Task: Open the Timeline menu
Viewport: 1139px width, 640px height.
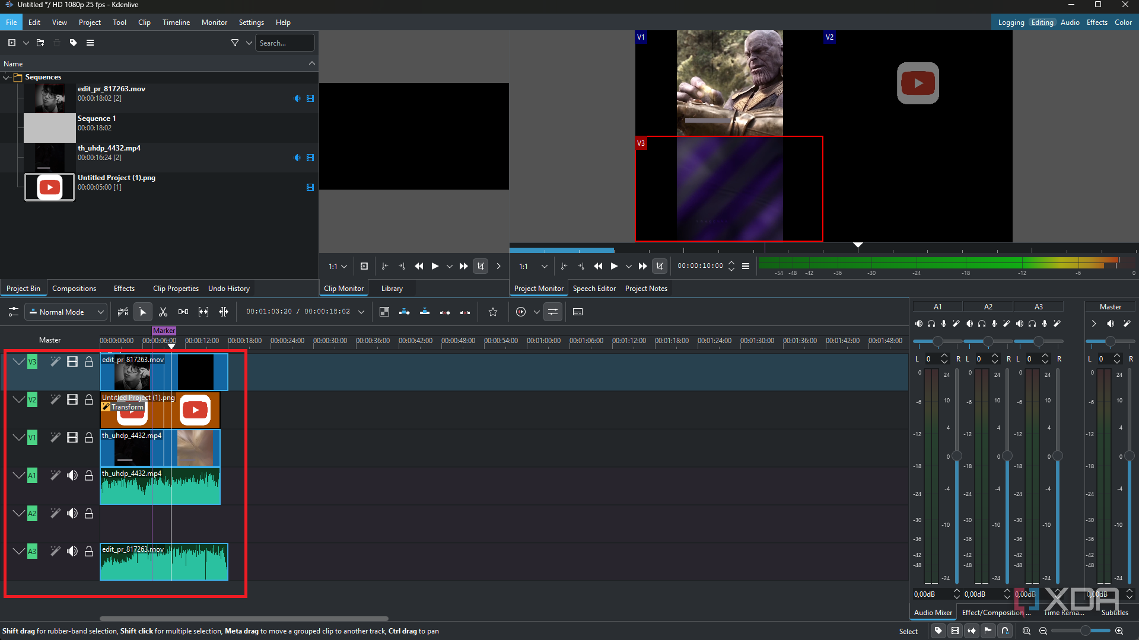Action: [x=176, y=22]
